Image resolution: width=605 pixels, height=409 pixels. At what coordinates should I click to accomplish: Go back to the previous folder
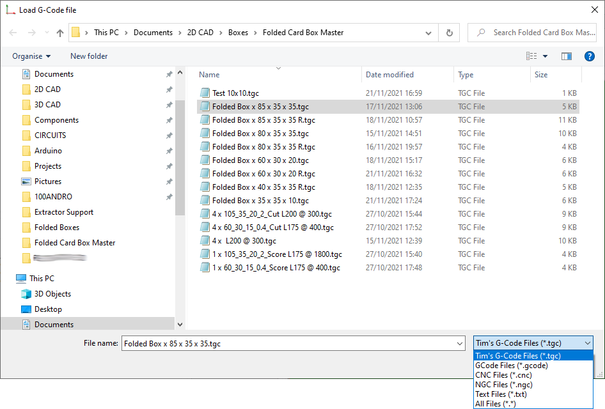coord(13,33)
